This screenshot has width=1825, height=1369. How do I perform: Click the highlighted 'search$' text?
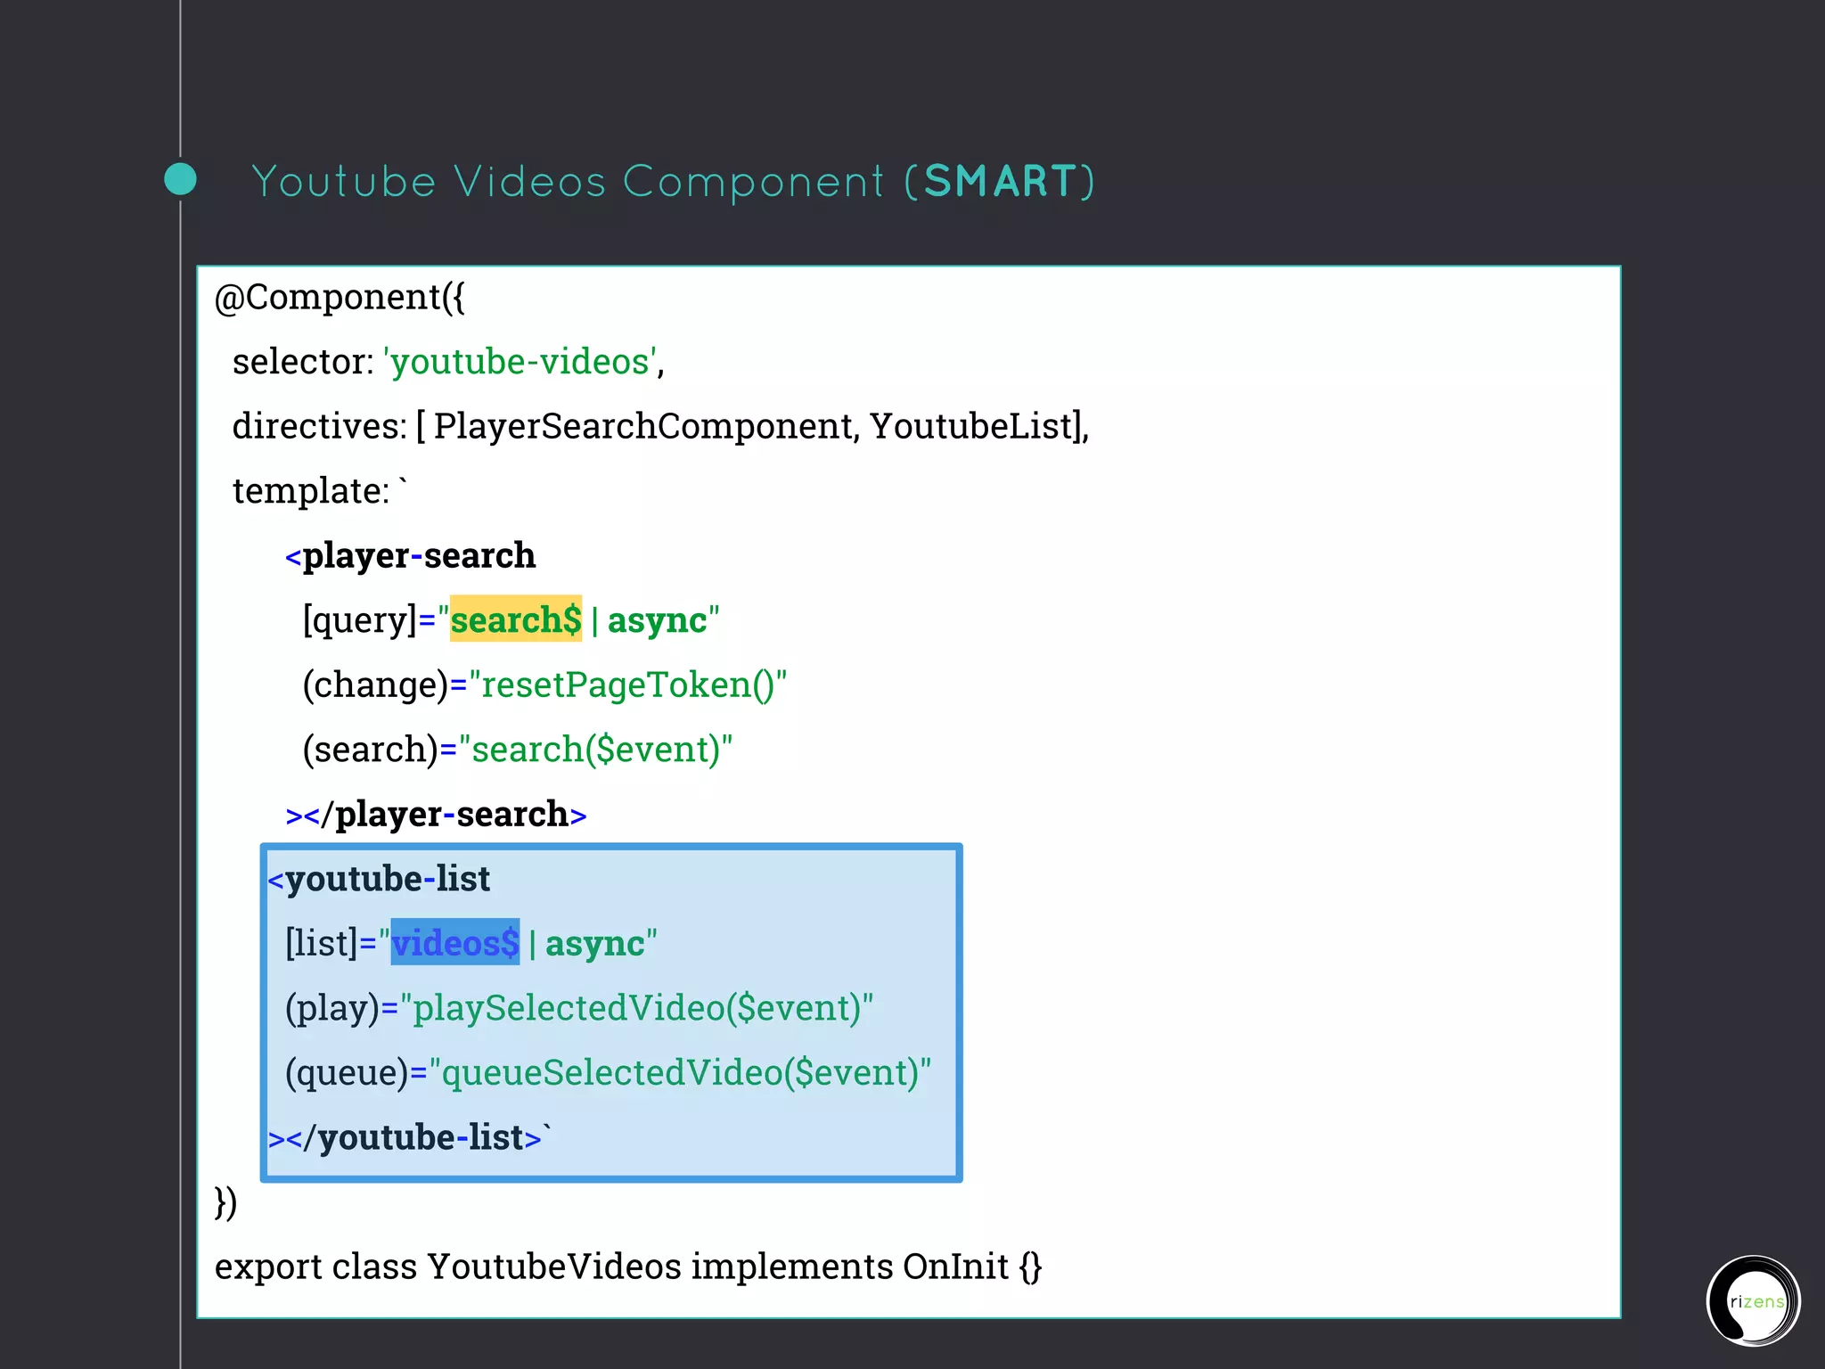[516, 619]
